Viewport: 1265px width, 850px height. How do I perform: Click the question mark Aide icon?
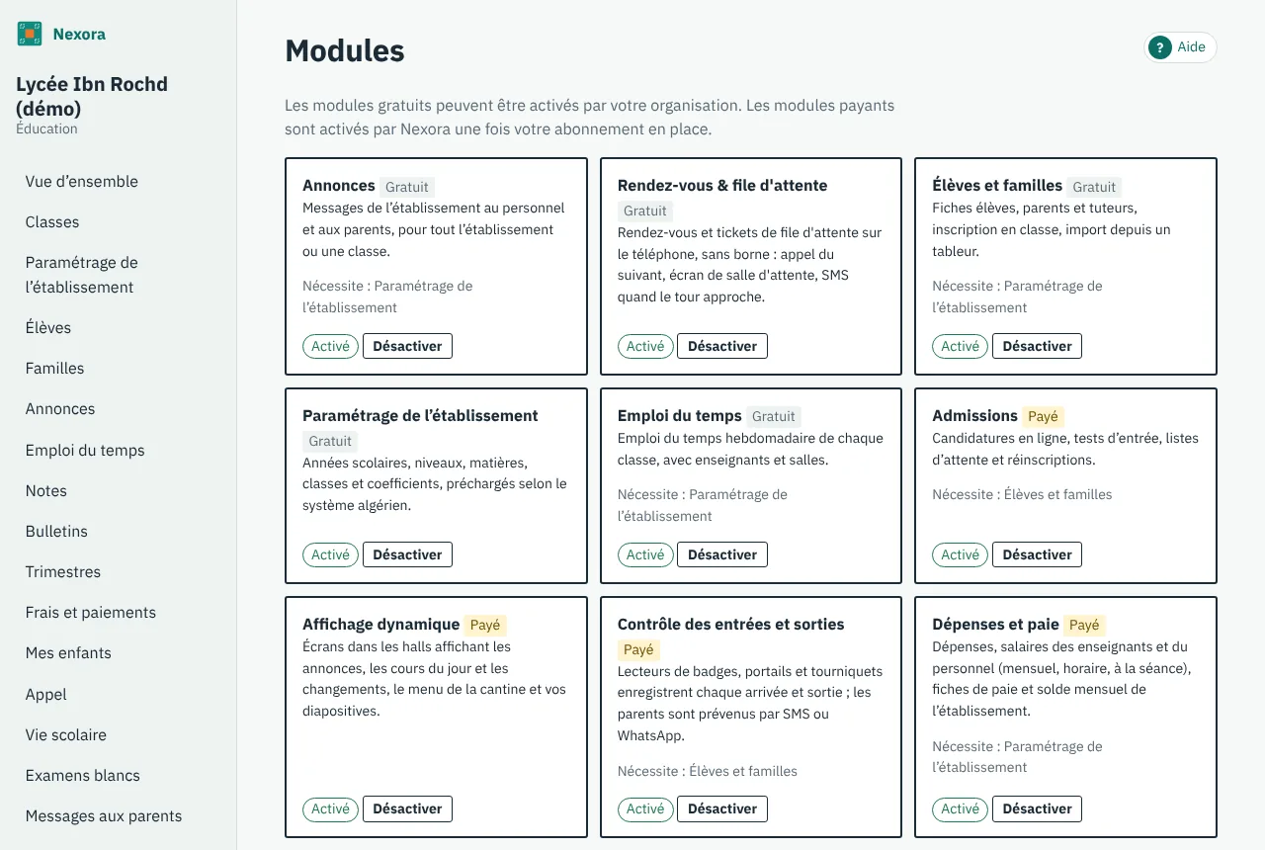coord(1160,47)
